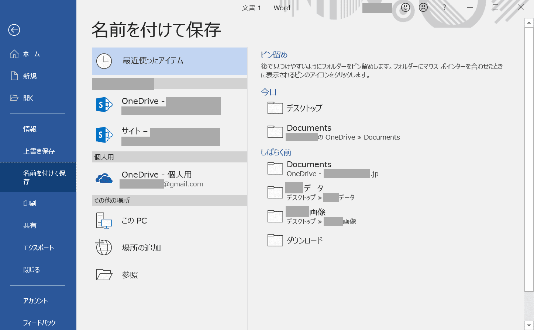Send a frown feedback face icon

coord(423,7)
